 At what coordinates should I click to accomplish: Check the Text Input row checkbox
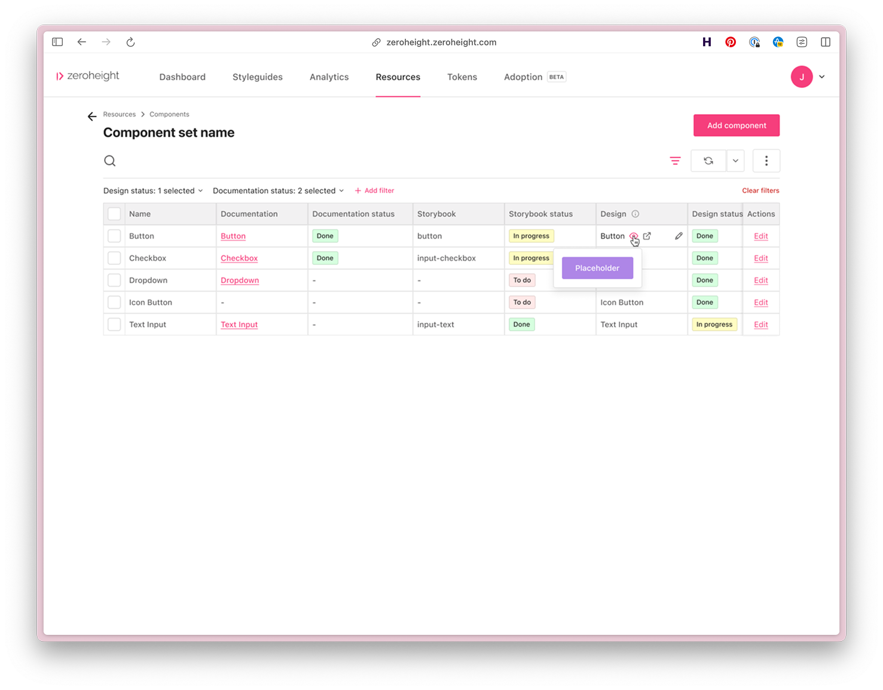114,324
